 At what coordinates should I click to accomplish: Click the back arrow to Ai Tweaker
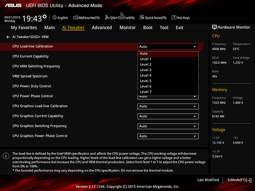point(8,37)
